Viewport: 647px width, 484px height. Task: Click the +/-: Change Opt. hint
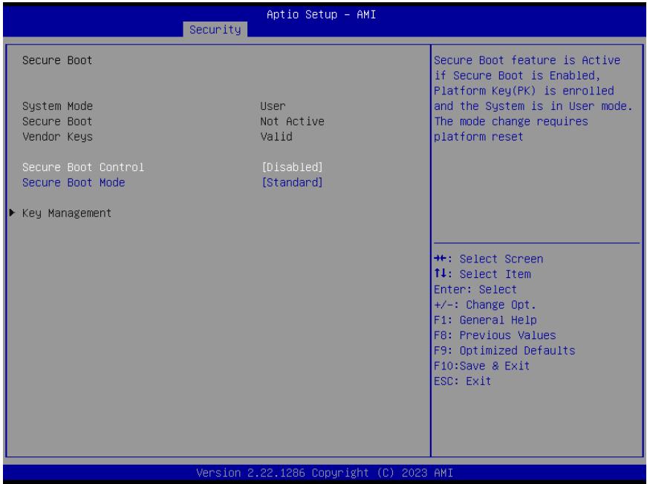(x=485, y=305)
